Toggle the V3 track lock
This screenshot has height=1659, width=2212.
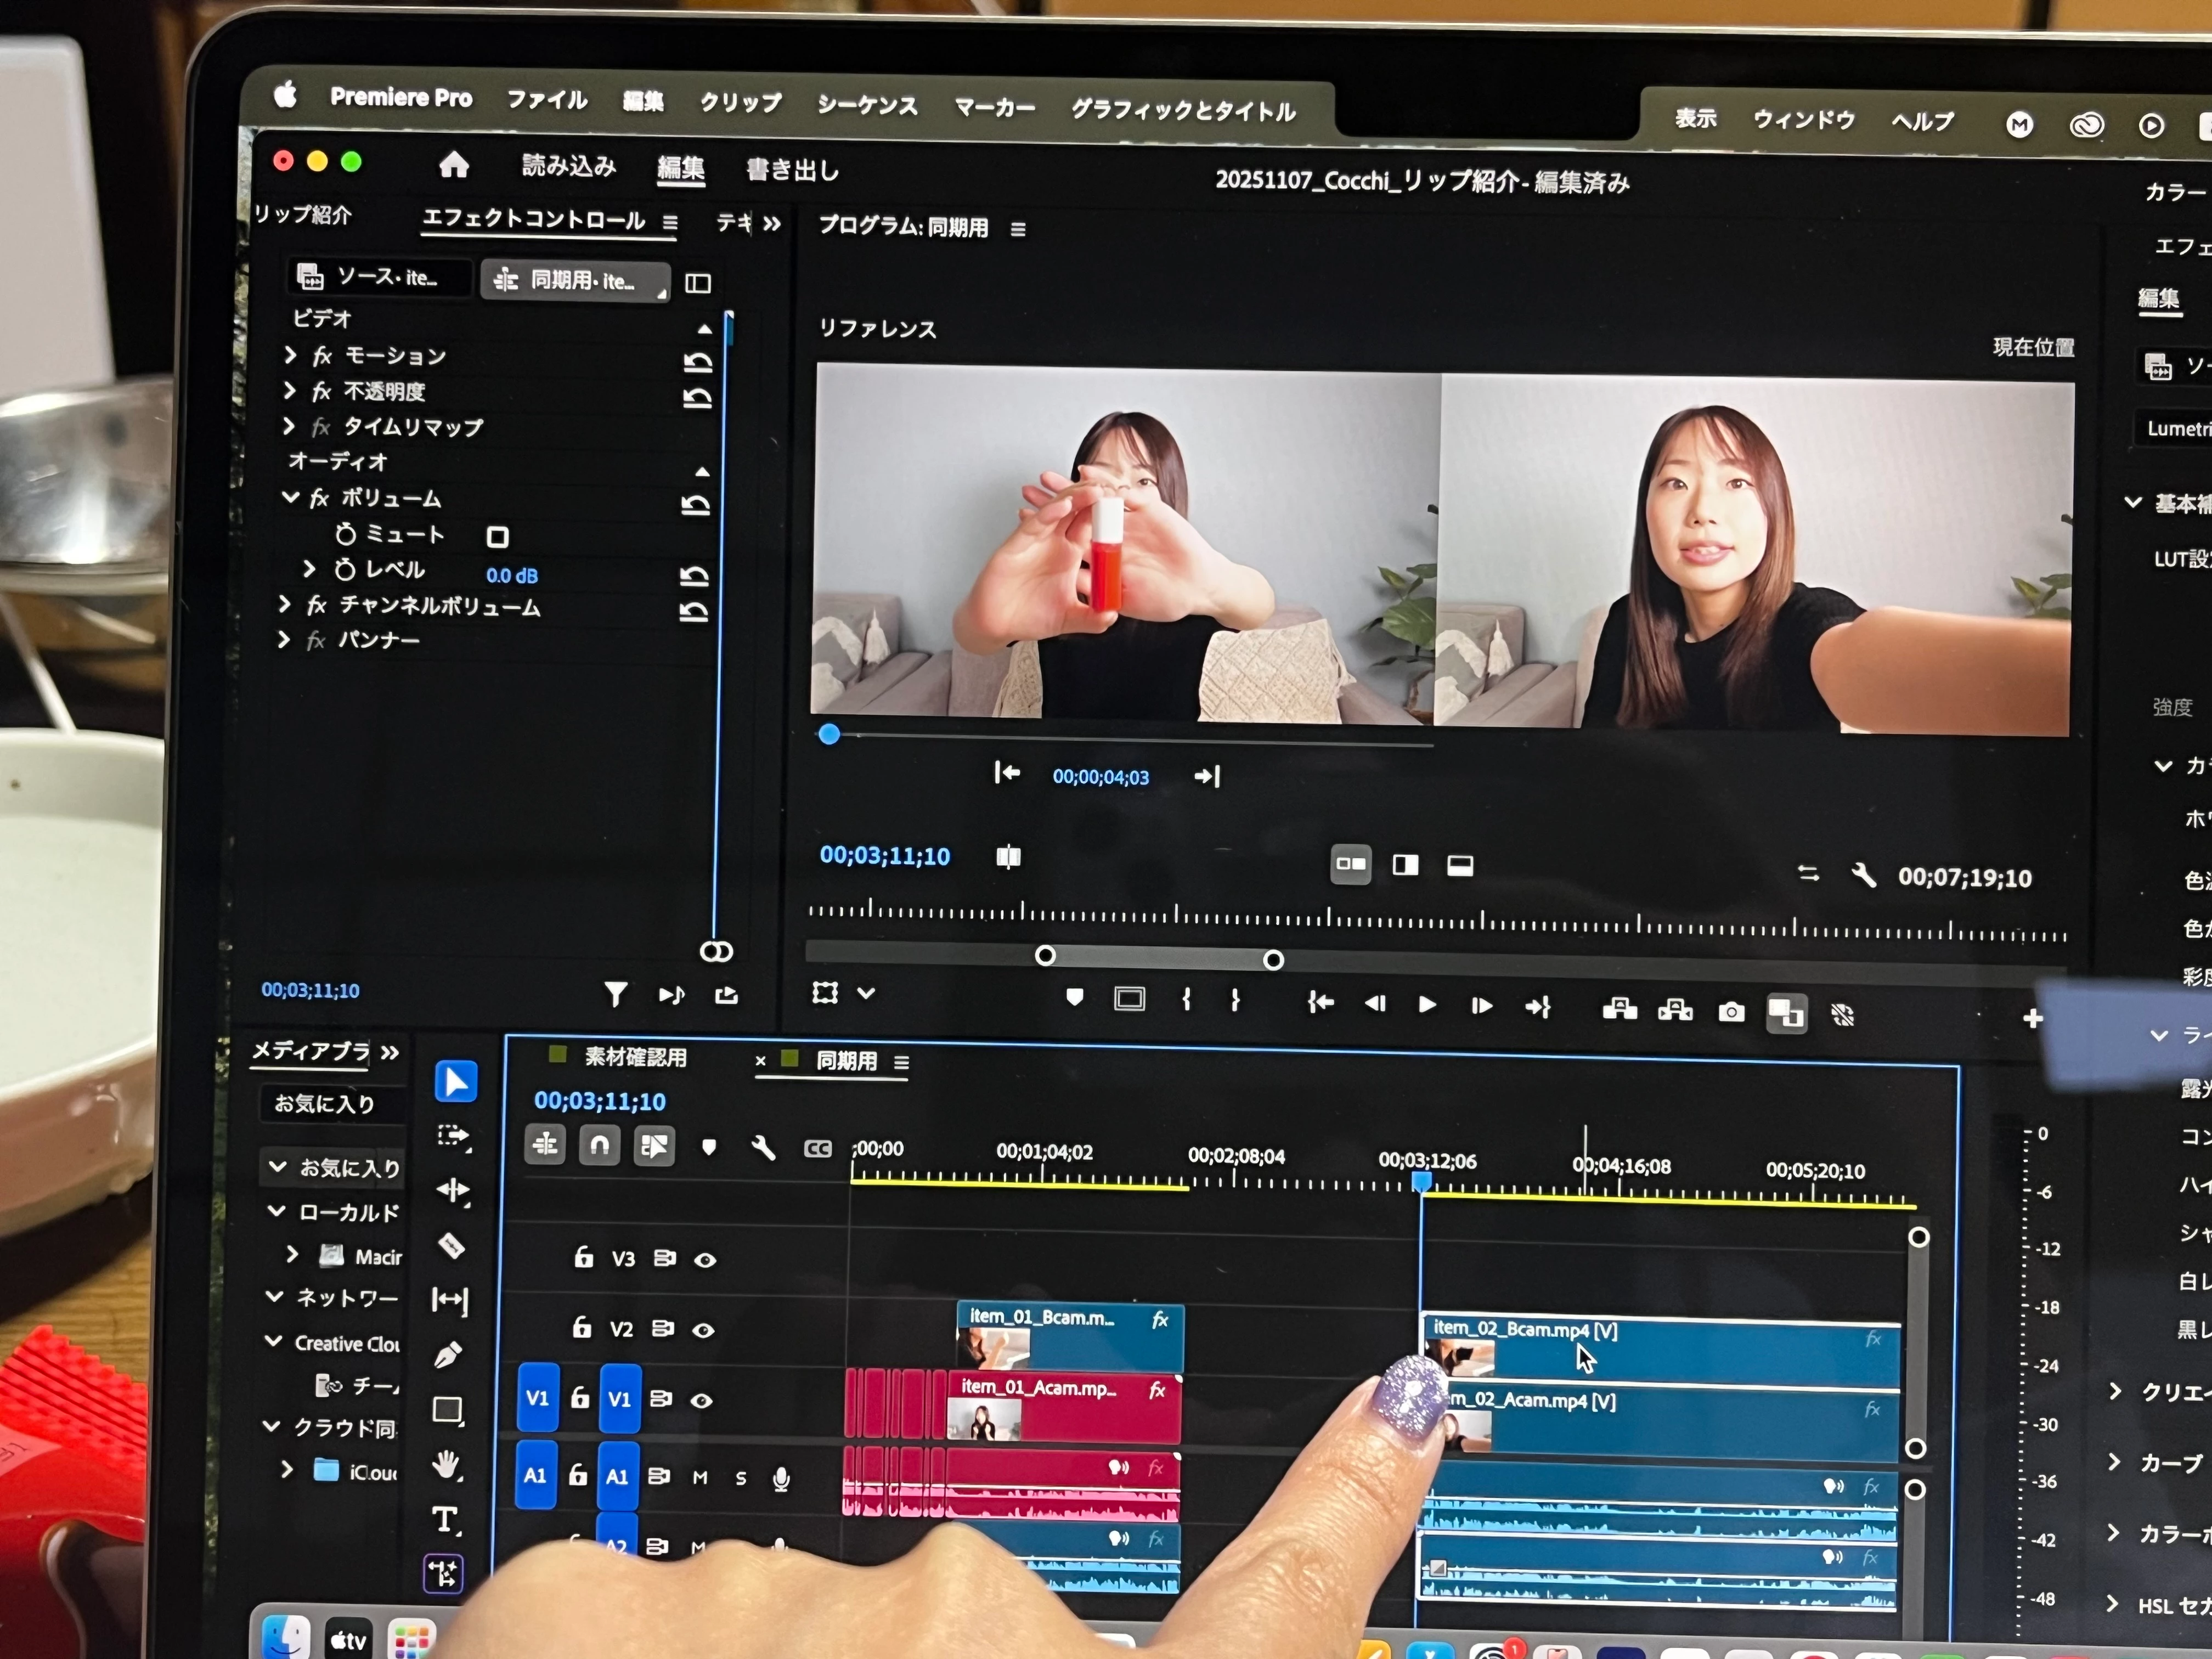coord(584,1257)
